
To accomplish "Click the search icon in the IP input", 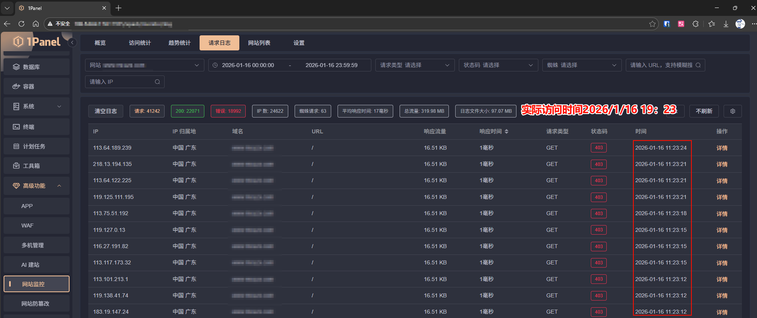I will (x=157, y=82).
